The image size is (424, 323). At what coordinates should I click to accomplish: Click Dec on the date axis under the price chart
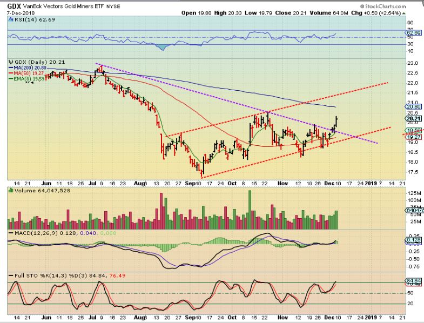pyautogui.click(x=329, y=183)
